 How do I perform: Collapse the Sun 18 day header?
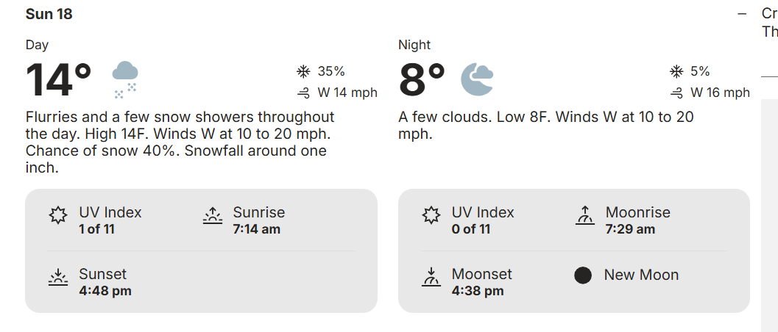49,14
